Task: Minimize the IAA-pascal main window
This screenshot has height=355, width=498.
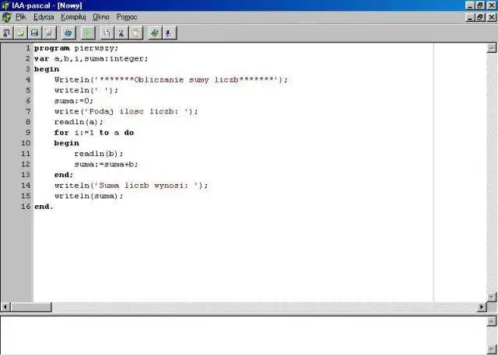Action: click(x=471, y=5)
